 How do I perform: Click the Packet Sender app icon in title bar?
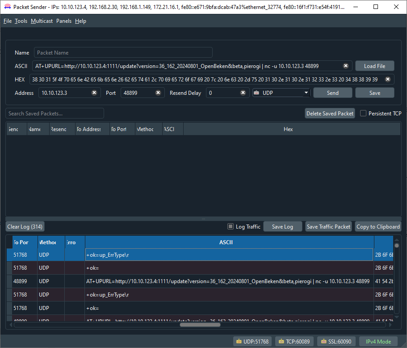click(8, 7)
